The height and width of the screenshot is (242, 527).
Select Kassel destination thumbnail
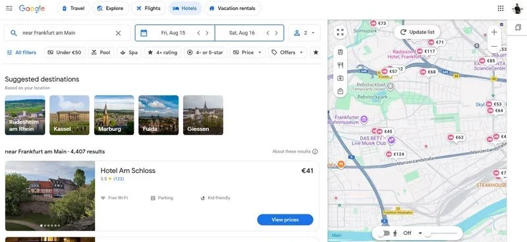point(70,115)
